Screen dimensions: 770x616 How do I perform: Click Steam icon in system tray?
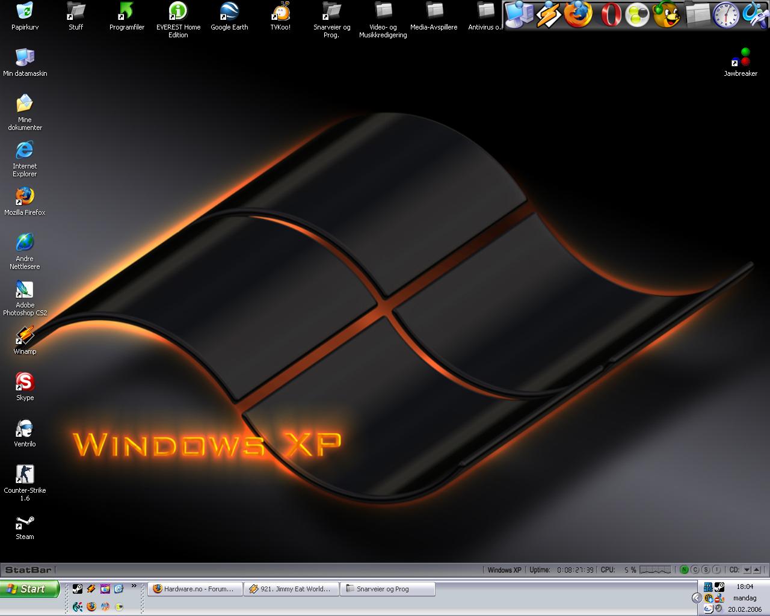tap(719, 587)
